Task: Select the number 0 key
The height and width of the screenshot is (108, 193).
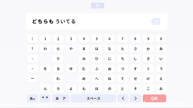Action: [161, 39]
